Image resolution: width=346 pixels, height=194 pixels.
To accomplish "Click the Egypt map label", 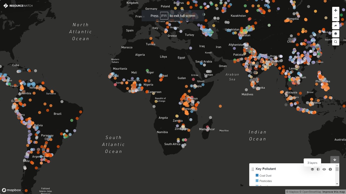I will [x=181, y=58].
